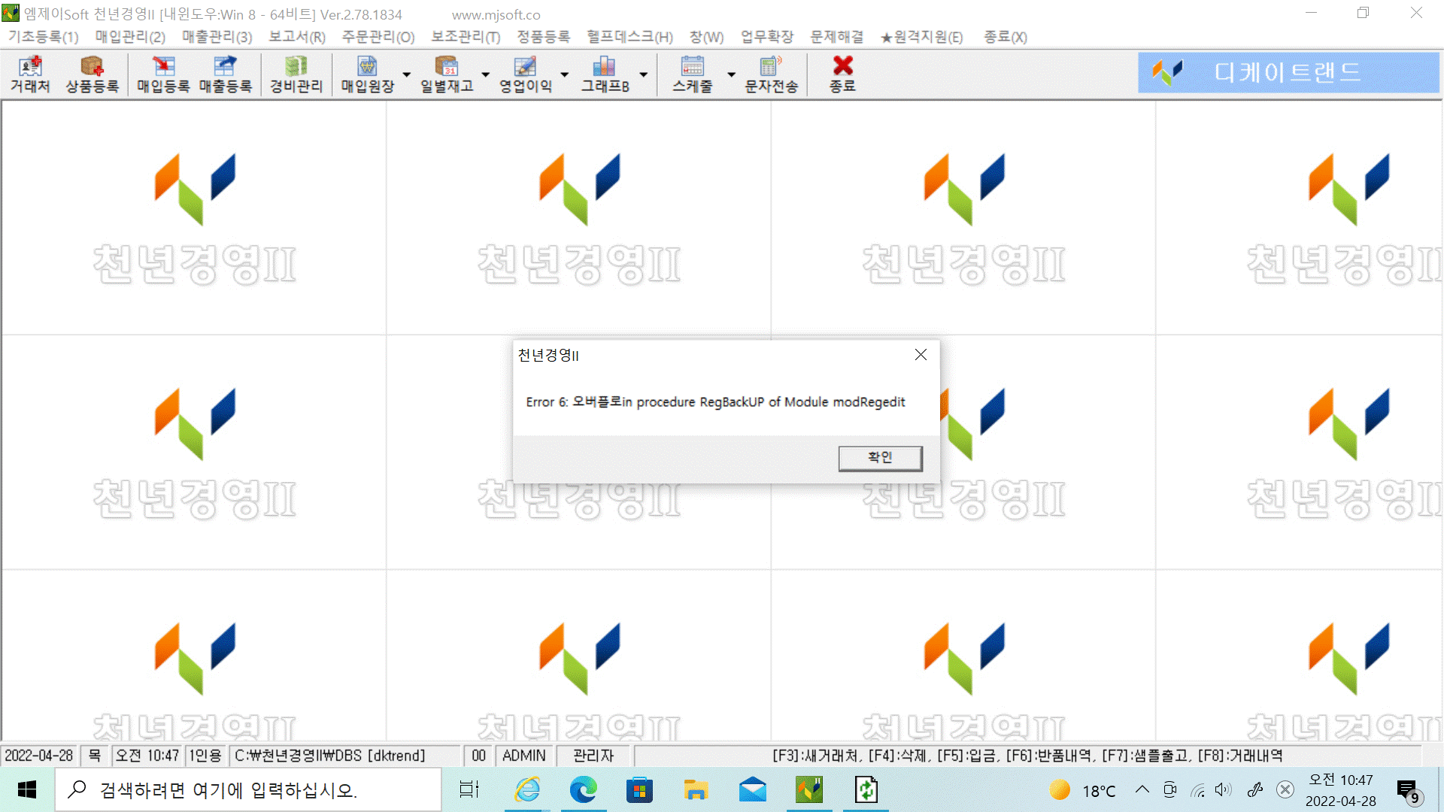Open Microsoft Store from taskbar
Viewport: 1444px width, 812px height.
[x=639, y=789]
